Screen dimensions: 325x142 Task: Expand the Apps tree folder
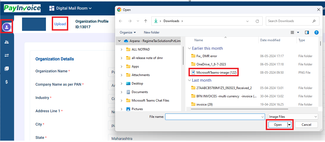[122, 66]
